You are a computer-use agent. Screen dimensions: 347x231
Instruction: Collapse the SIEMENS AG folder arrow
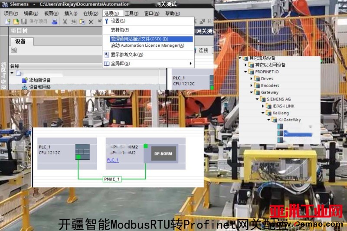(257, 99)
